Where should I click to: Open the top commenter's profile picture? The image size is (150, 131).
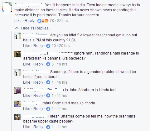click(x=7, y=7)
